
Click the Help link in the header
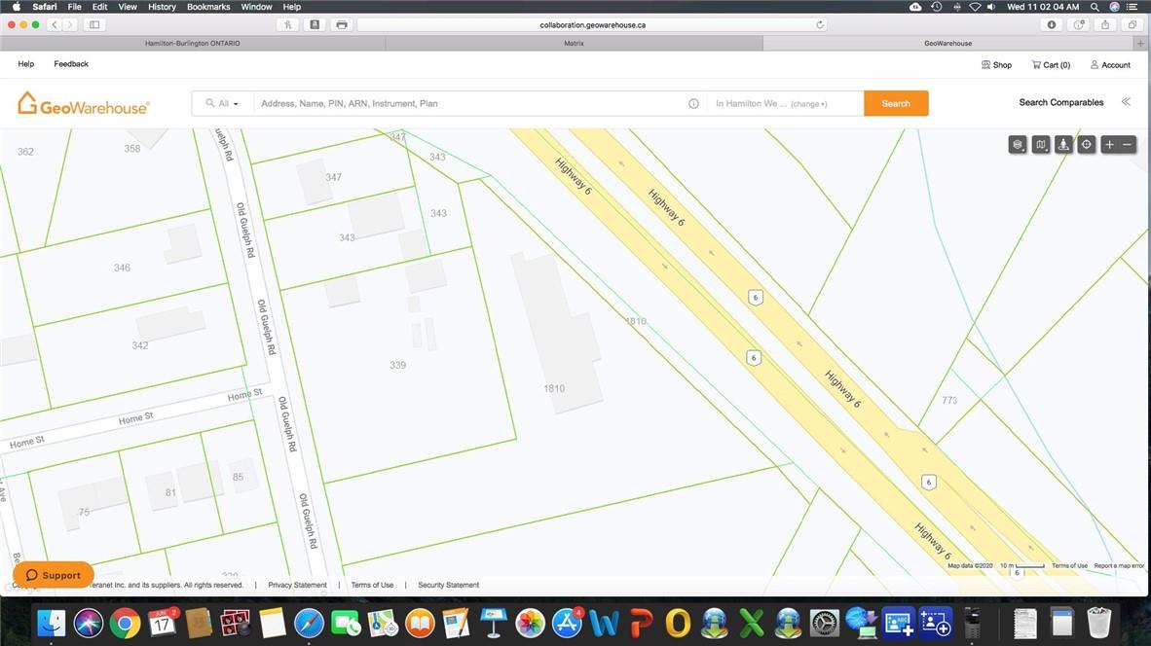tap(25, 64)
